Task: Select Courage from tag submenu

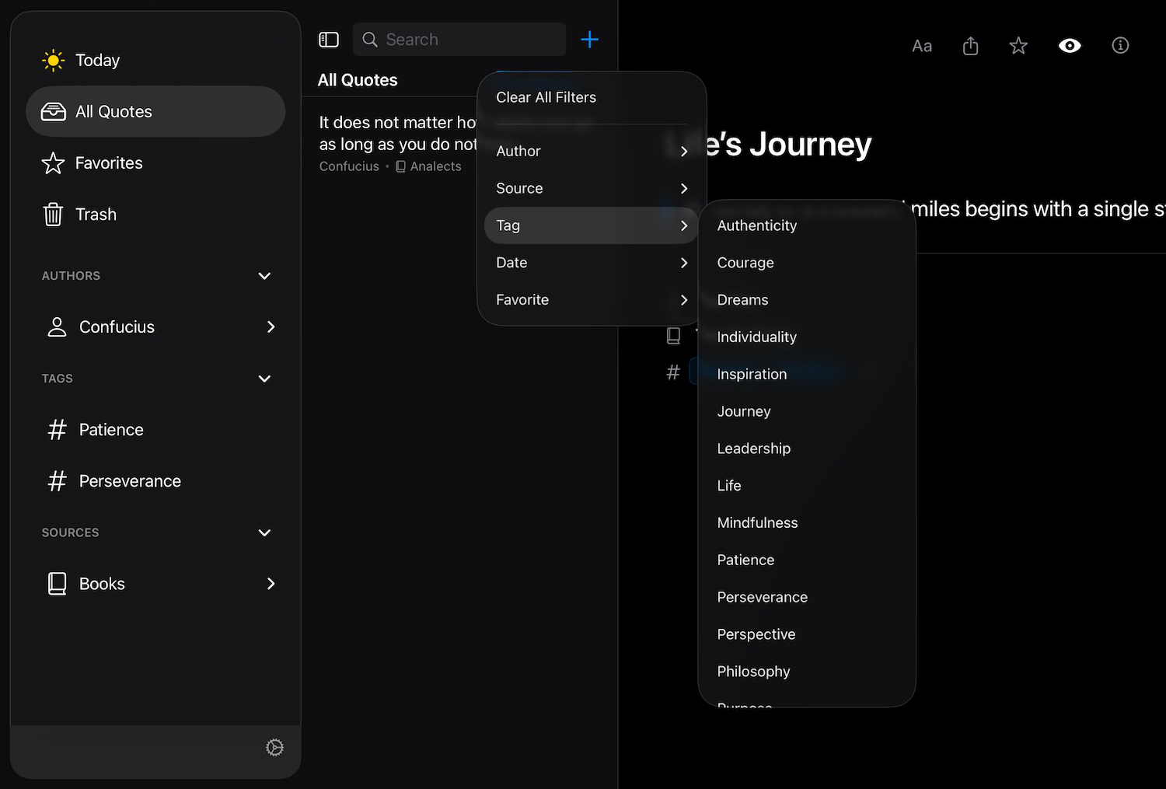Action: pos(745,263)
